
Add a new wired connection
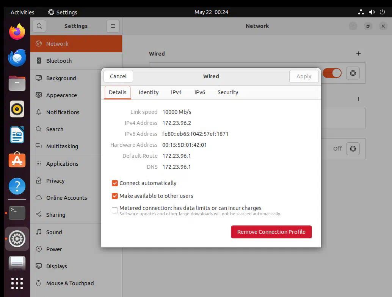[358, 54]
